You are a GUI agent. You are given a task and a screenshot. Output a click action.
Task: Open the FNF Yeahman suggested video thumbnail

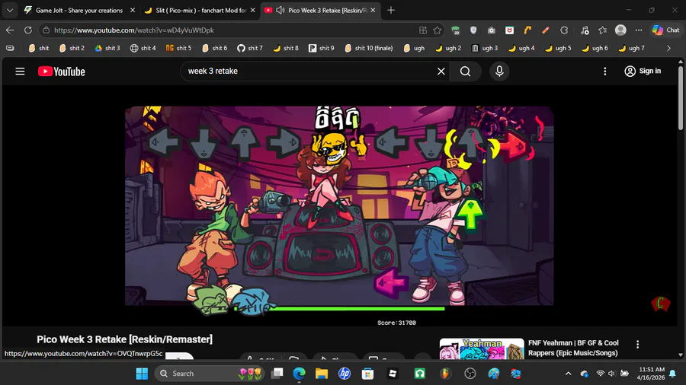click(x=482, y=348)
